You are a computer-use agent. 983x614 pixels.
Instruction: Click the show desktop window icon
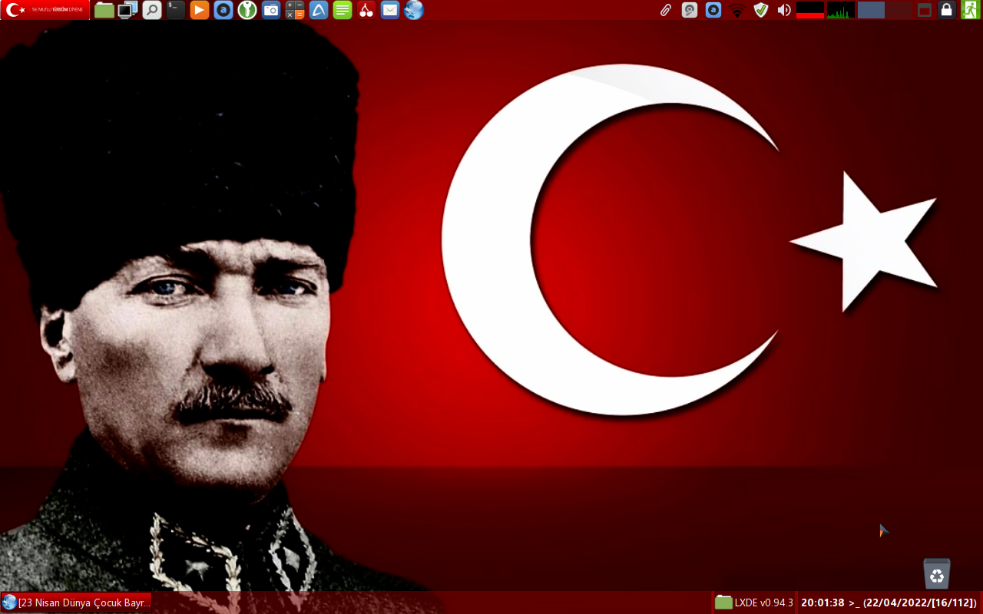[925, 10]
